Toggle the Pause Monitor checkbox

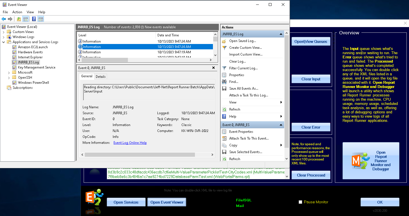click(x=300, y=202)
